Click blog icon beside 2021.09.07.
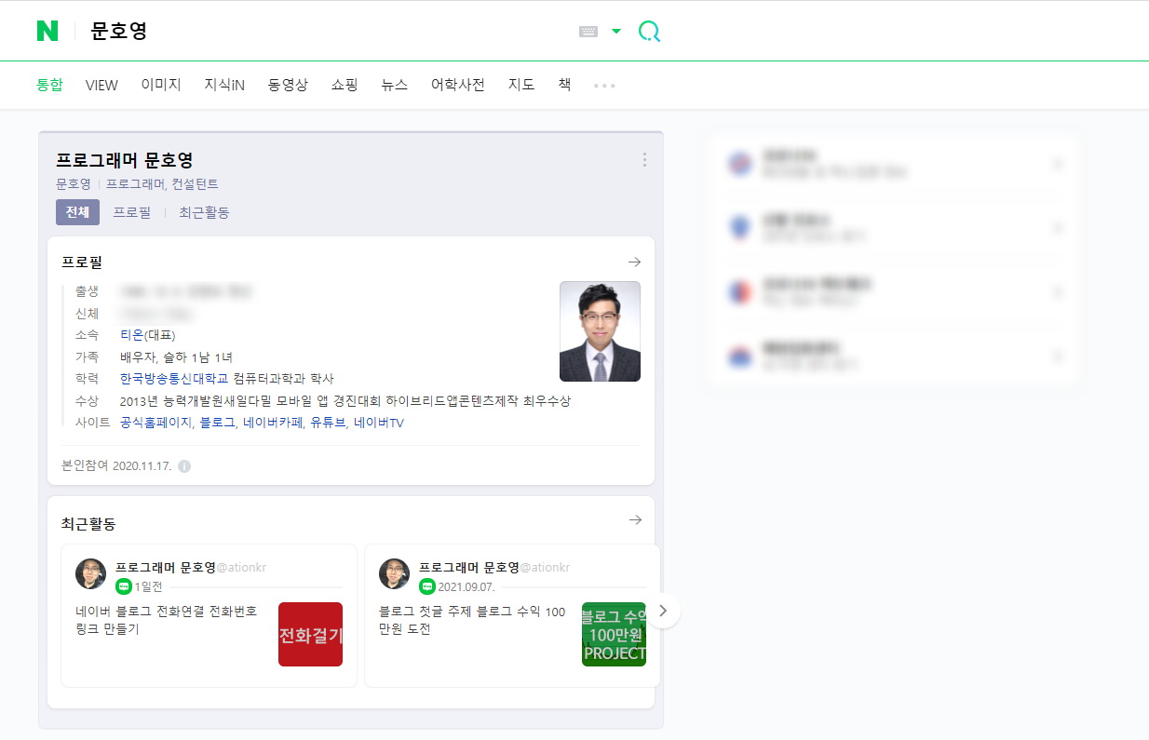Viewport: 1149px width, 740px height. pyautogui.click(x=427, y=586)
